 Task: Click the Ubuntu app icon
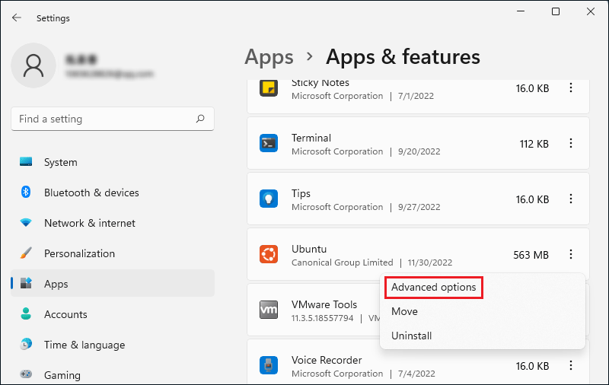[269, 254]
